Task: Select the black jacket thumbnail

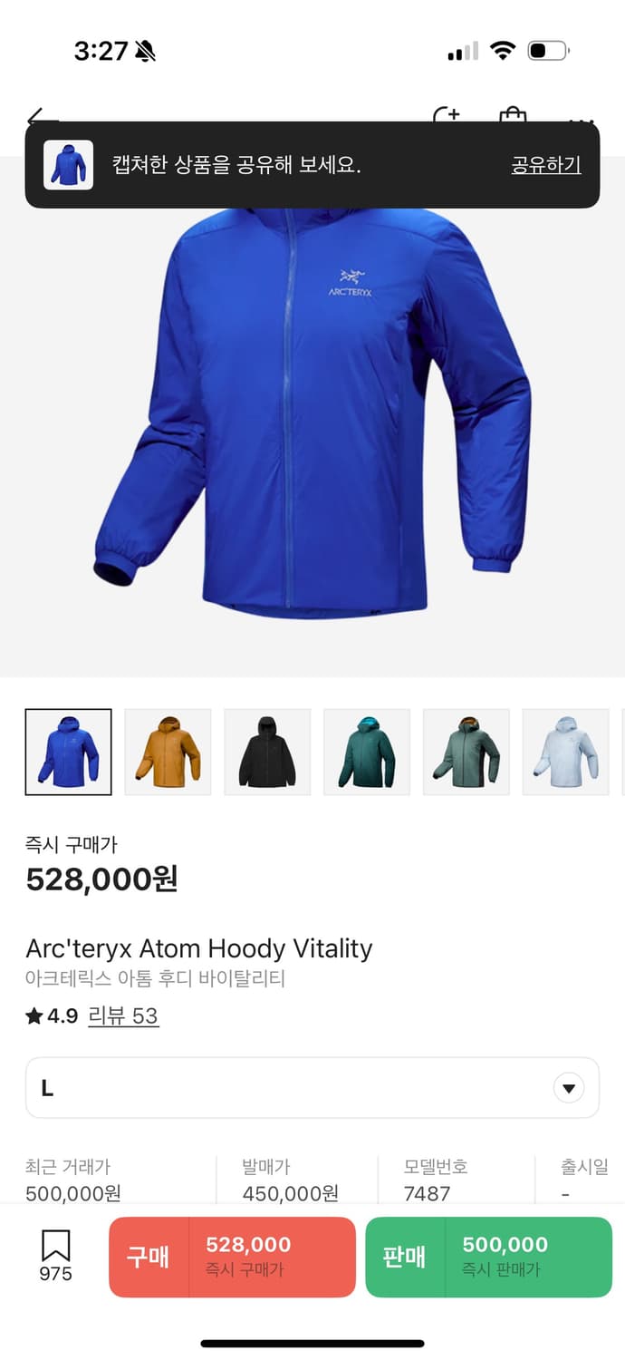Action: pos(267,752)
